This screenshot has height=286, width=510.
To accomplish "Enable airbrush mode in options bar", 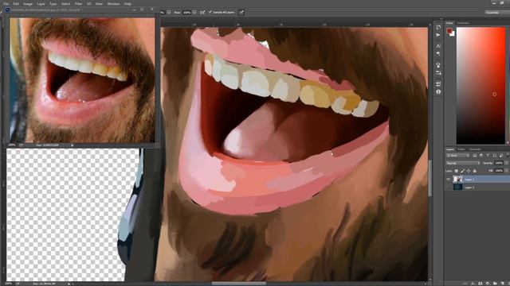I will tap(202, 13).
